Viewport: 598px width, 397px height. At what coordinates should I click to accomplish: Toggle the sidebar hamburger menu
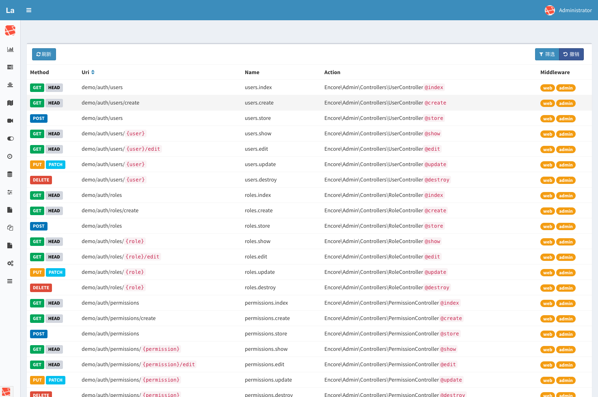pyautogui.click(x=29, y=10)
